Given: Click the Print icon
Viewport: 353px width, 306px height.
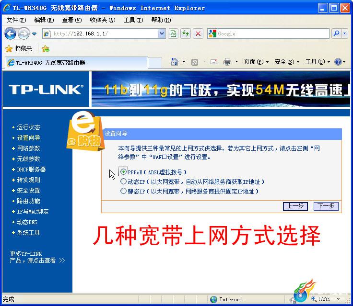Looking at the screenshot, I should pos(227,62).
